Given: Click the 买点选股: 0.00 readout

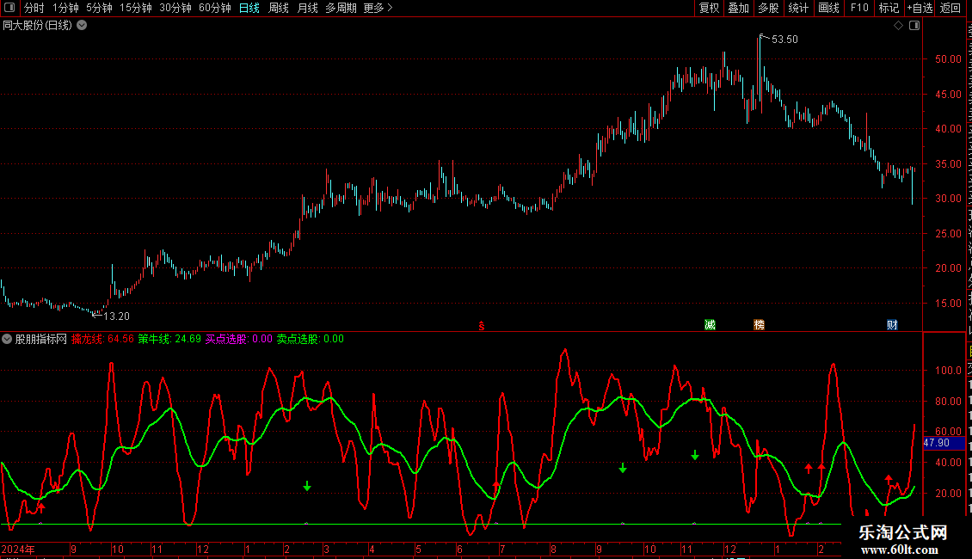Looking at the screenshot, I should [238, 339].
